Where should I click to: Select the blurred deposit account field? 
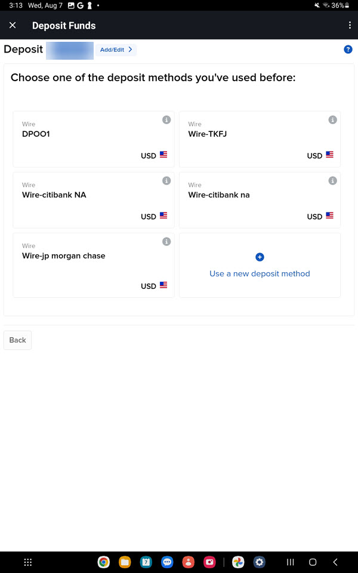click(x=70, y=50)
